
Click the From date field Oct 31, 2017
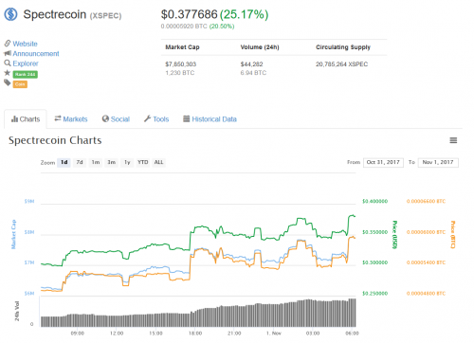pyautogui.click(x=383, y=162)
